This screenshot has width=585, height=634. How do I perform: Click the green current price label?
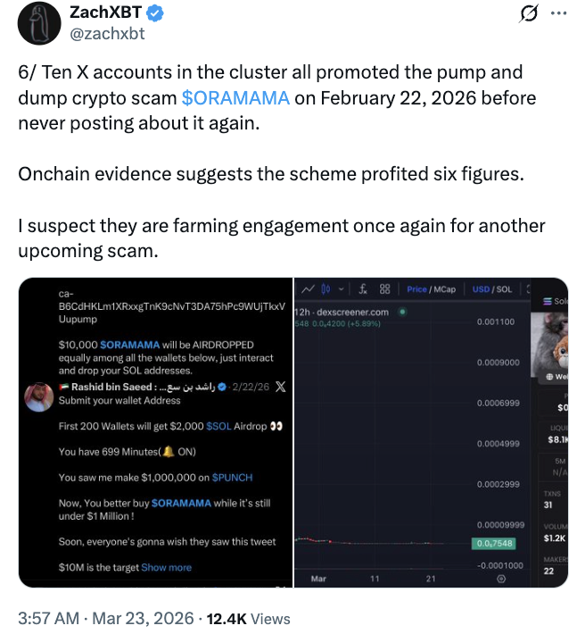(493, 543)
